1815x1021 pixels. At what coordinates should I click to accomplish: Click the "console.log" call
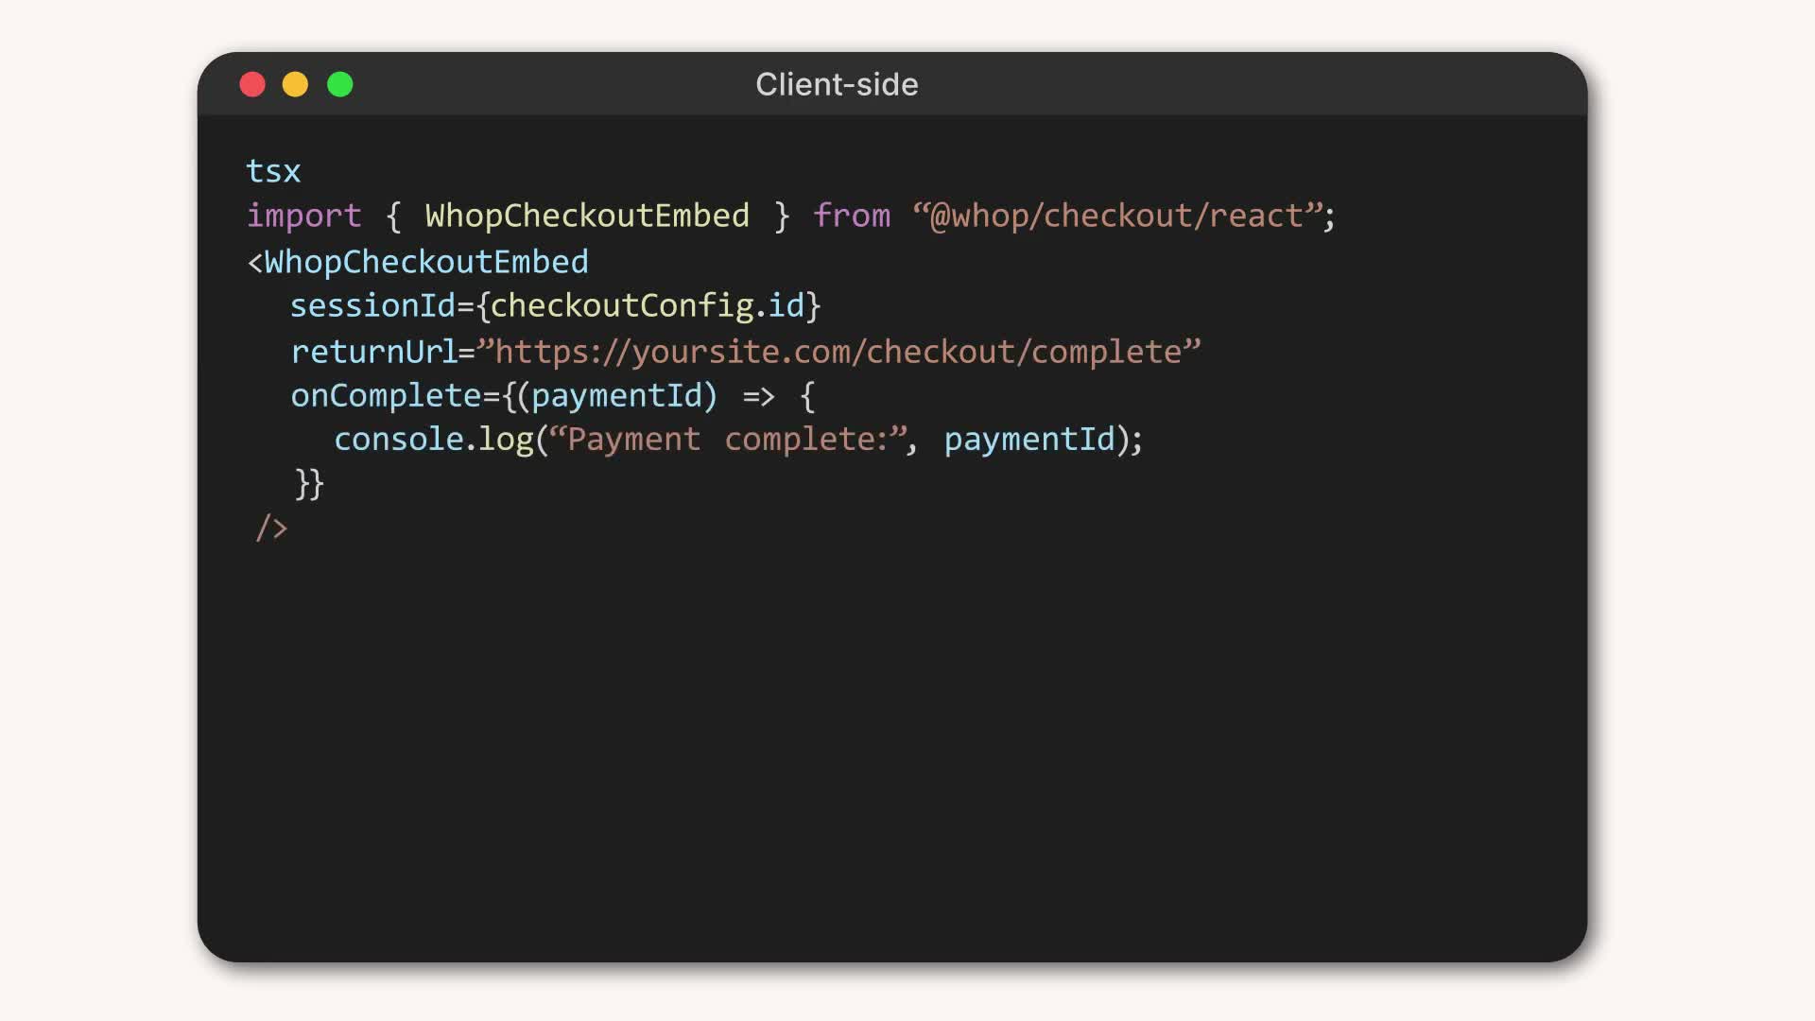point(434,441)
